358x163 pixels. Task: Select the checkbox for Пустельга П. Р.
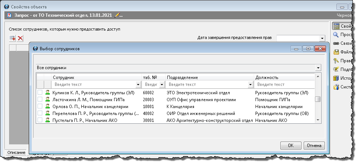(40, 120)
